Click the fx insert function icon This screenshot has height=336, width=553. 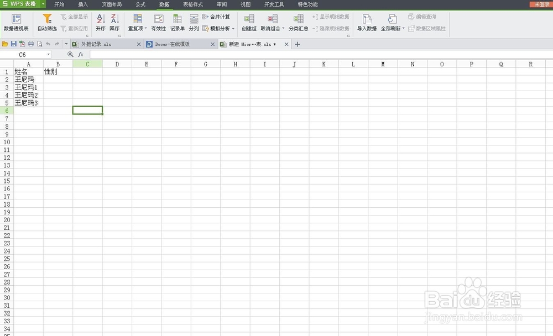point(81,54)
